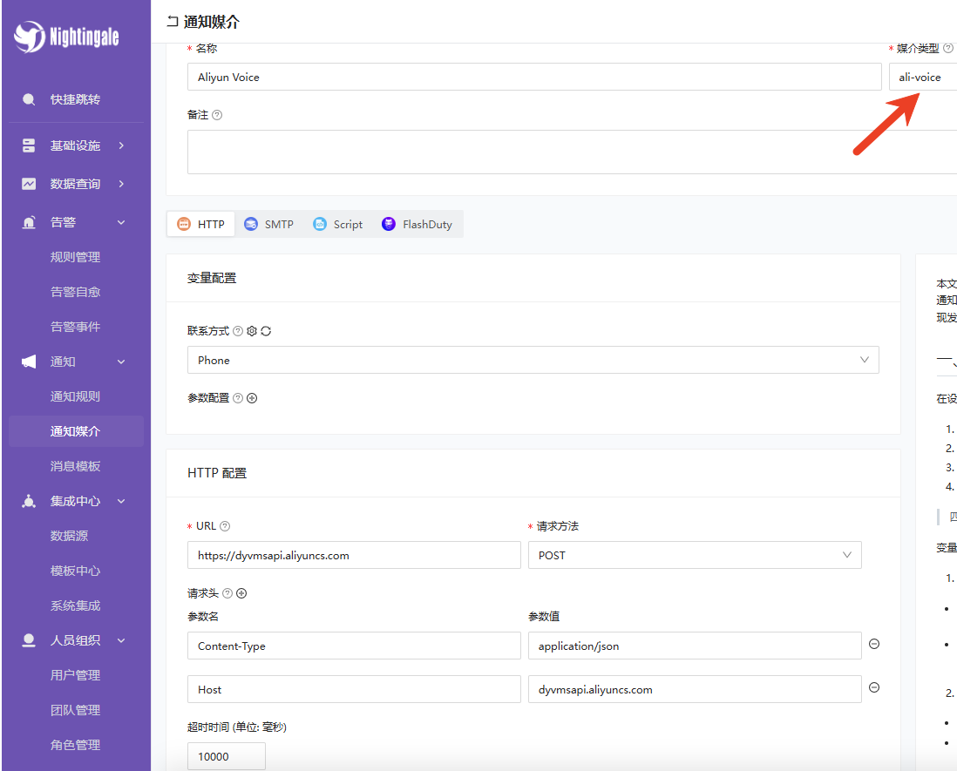Image resolution: width=957 pixels, height=771 pixels.
Task: Remove the Content-Type header row
Action: point(874,644)
